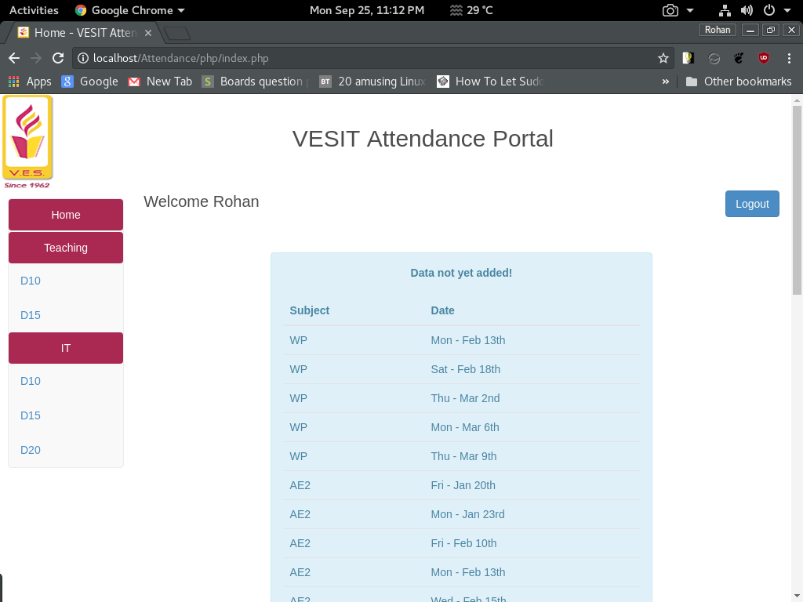Click the Welcome Rohan heading

[202, 201]
